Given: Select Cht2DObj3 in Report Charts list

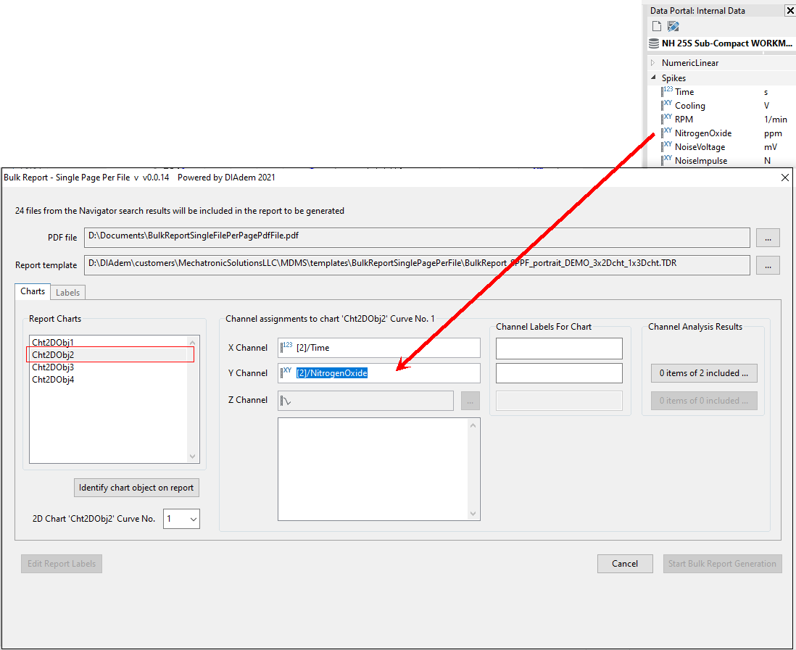Looking at the screenshot, I should tap(53, 367).
